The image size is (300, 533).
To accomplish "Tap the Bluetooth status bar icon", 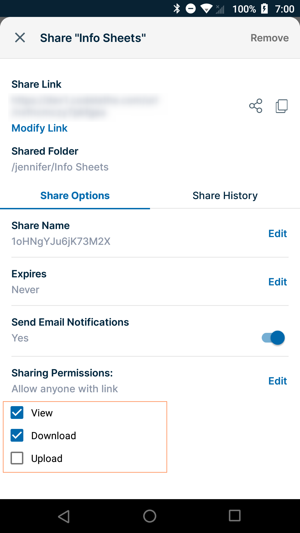I will (177, 9).
